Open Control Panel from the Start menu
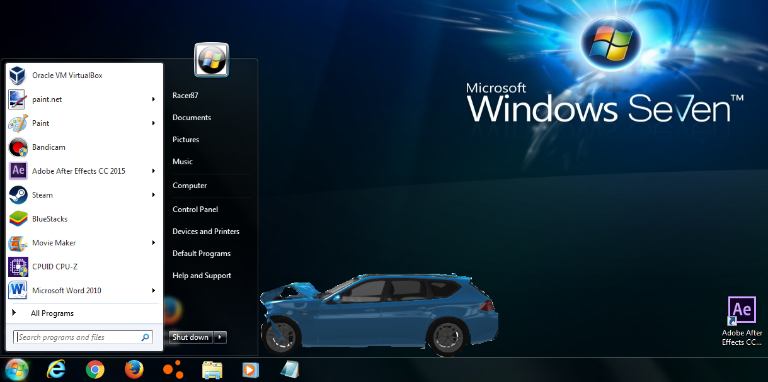Image resolution: width=768 pixels, height=382 pixels. click(x=195, y=210)
